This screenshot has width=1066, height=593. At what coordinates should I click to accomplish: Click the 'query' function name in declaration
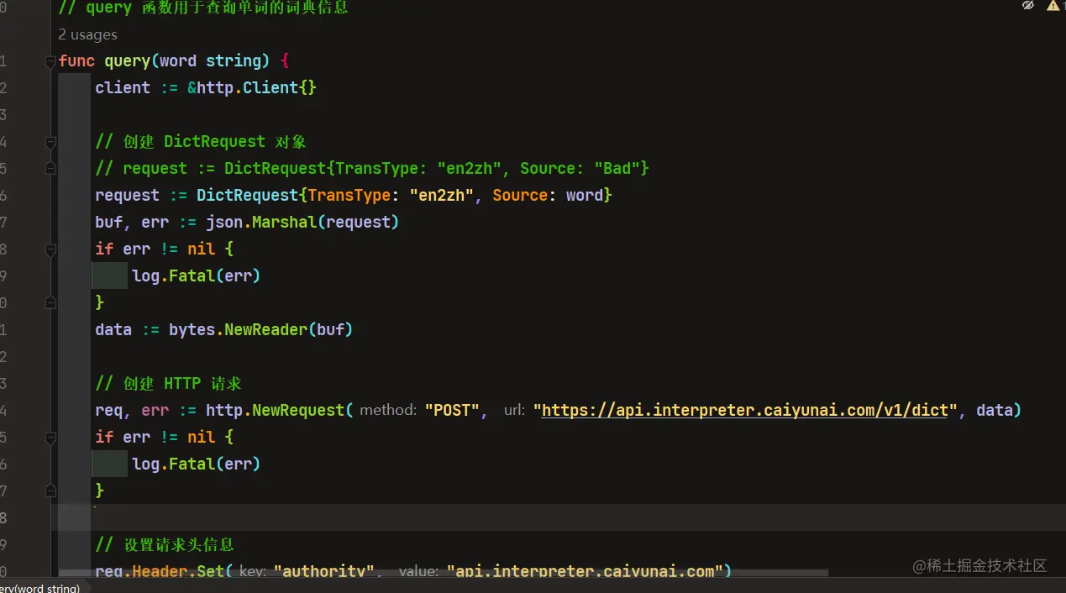pos(127,60)
